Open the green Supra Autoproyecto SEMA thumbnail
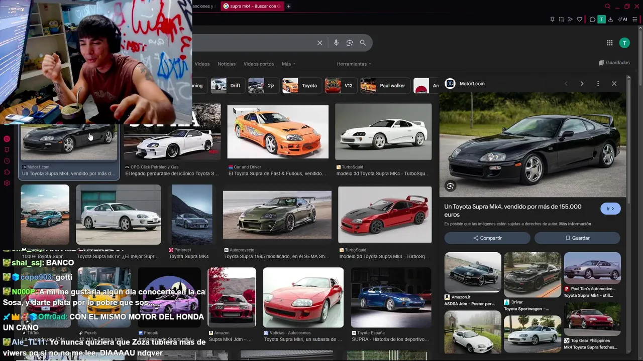Screen dimensions: 643x361 coord(277,215)
